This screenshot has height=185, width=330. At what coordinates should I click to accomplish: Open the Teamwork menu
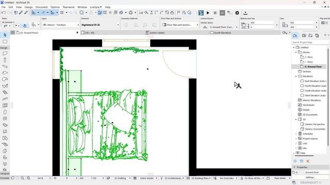pyautogui.click(x=69, y=7)
